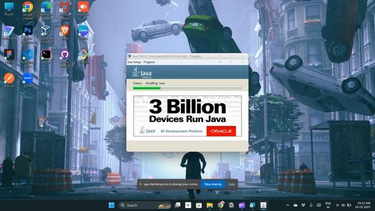The height and width of the screenshot is (211, 375).
Task: Click the Java logo in the installer header
Action: [x=142, y=73]
